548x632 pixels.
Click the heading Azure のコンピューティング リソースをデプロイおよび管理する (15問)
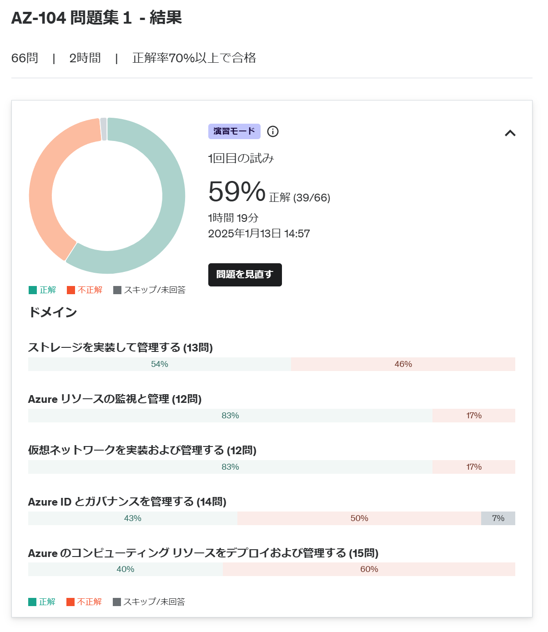point(203,553)
